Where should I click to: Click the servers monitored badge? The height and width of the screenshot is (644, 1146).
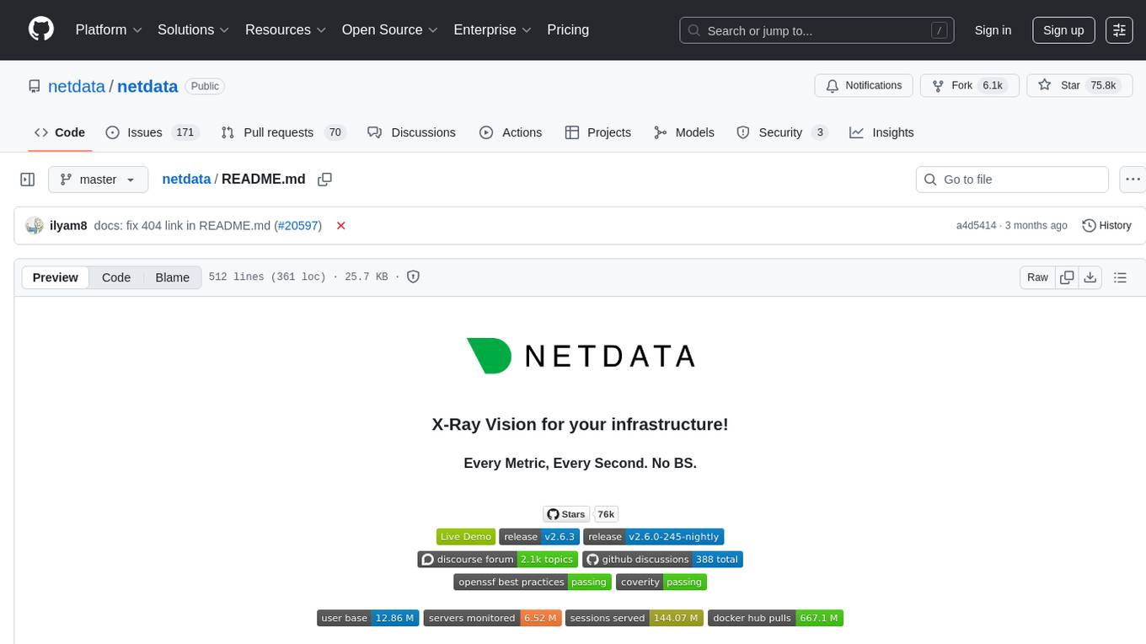[492, 618]
